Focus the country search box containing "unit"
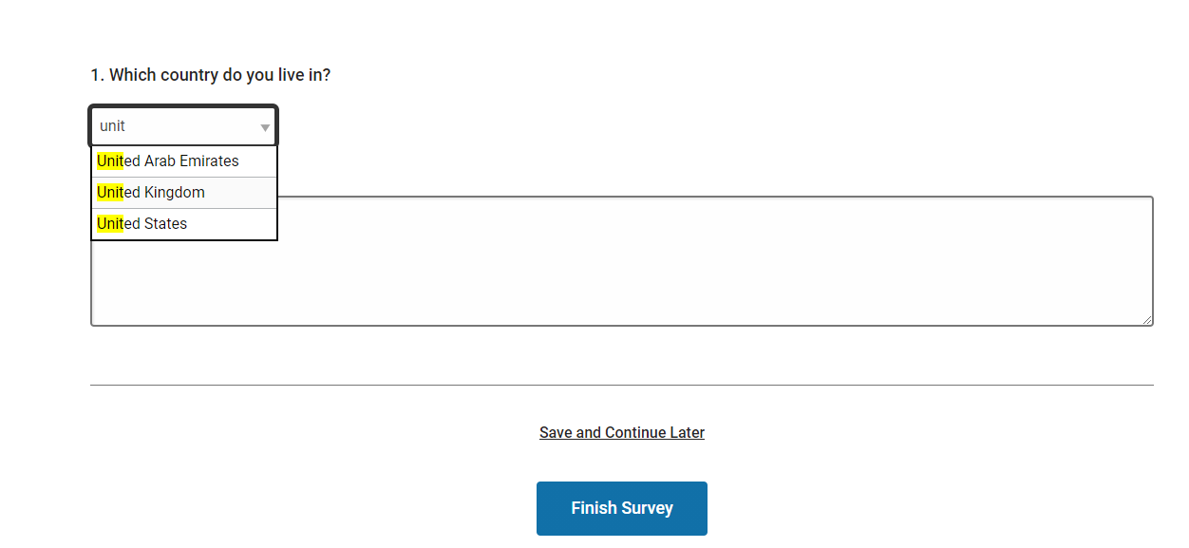 pos(182,126)
